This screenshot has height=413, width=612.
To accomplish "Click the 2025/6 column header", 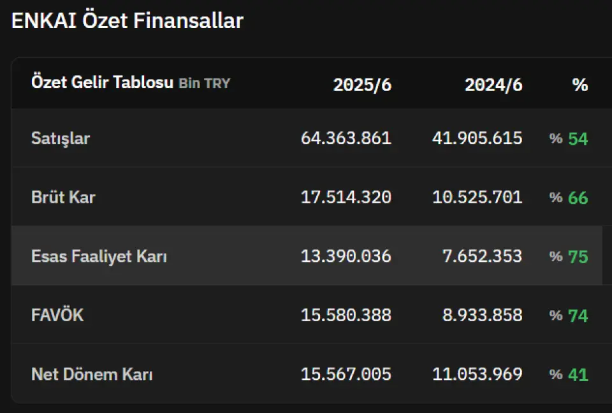I will click(362, 85).
